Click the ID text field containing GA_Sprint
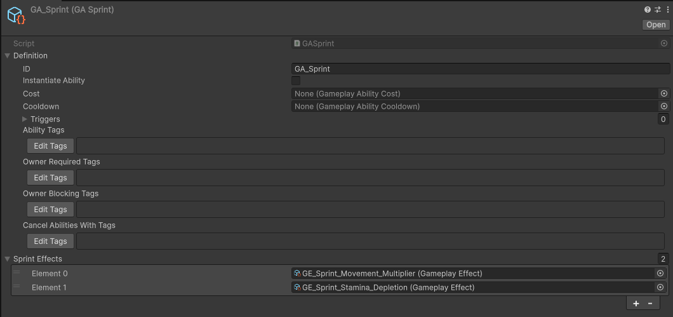The height and width of the screenshot is (317, 673). point(480,69)
